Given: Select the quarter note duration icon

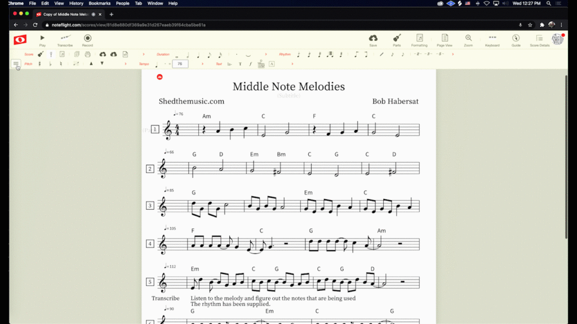Looking at the screenshot, I should [x=199, y=55].
